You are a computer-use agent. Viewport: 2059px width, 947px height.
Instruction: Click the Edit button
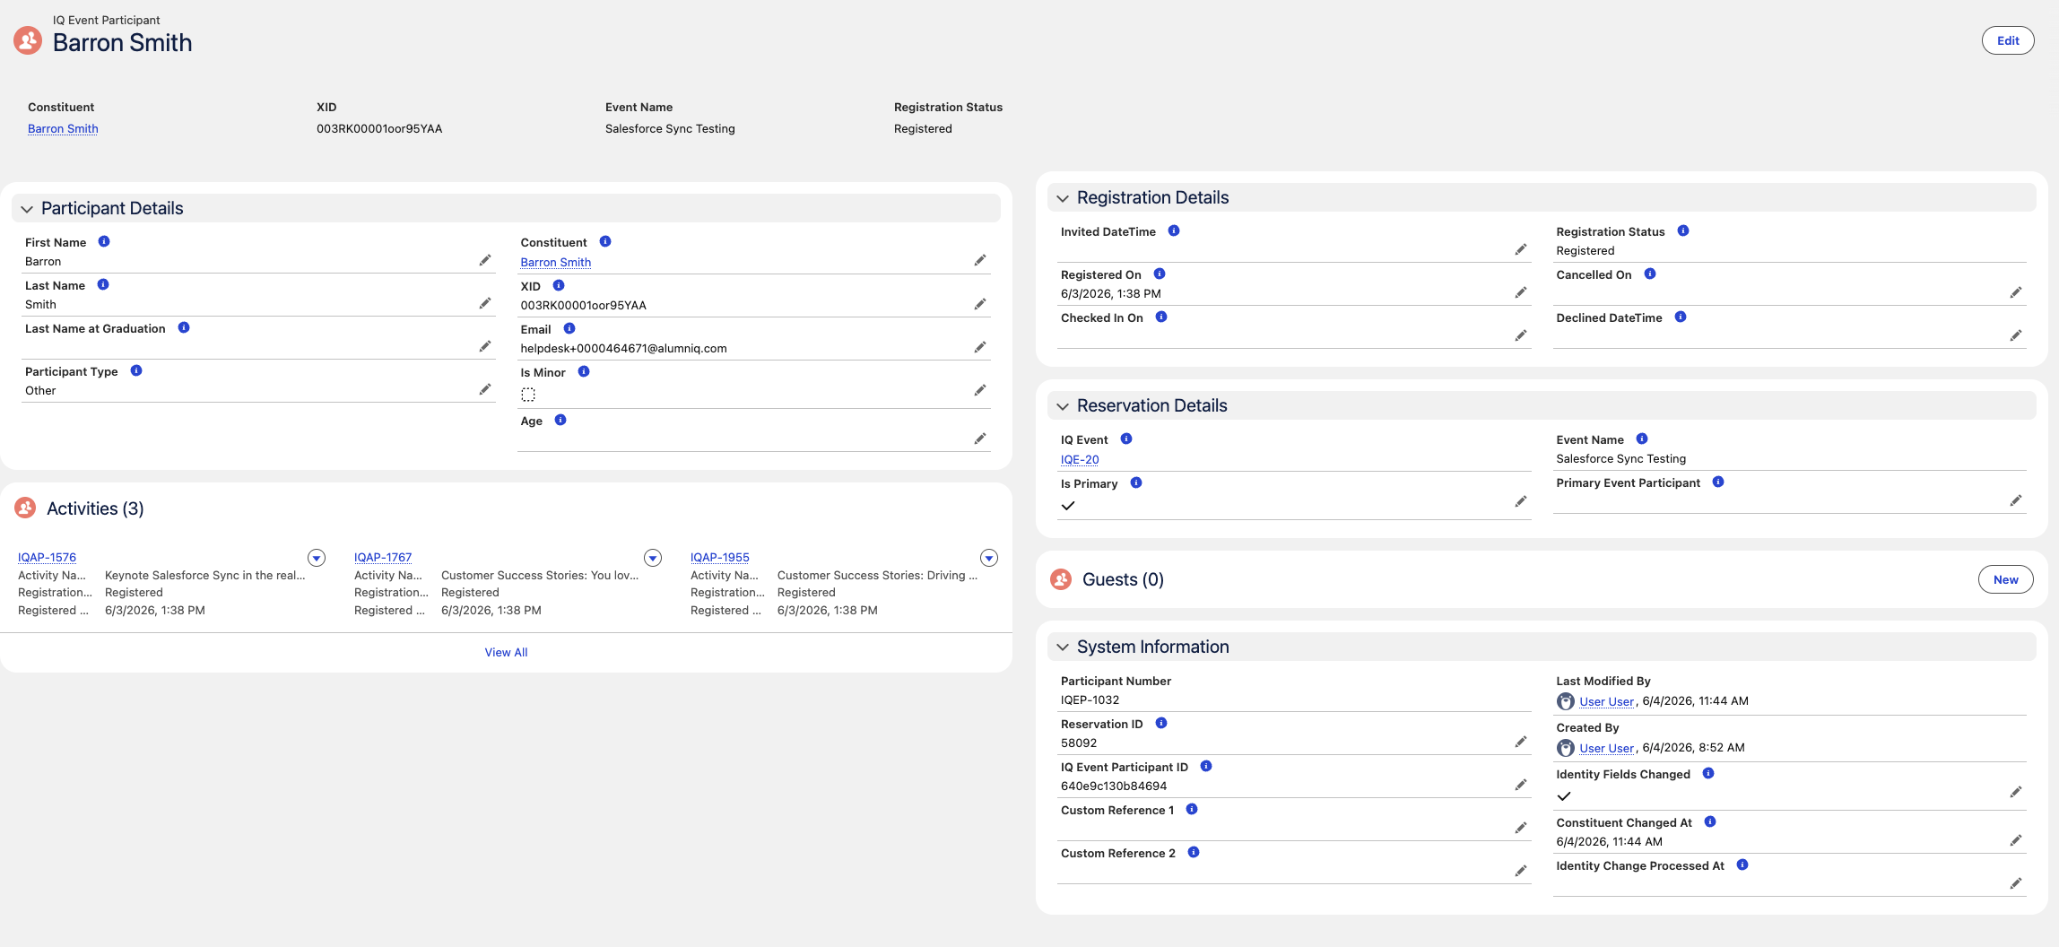(x=2008, y=40)
